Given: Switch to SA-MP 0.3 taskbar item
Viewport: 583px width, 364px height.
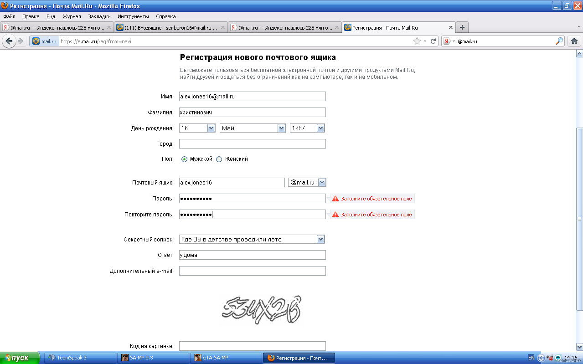Looking at the screenshot, I should click(x=154, y=358).
